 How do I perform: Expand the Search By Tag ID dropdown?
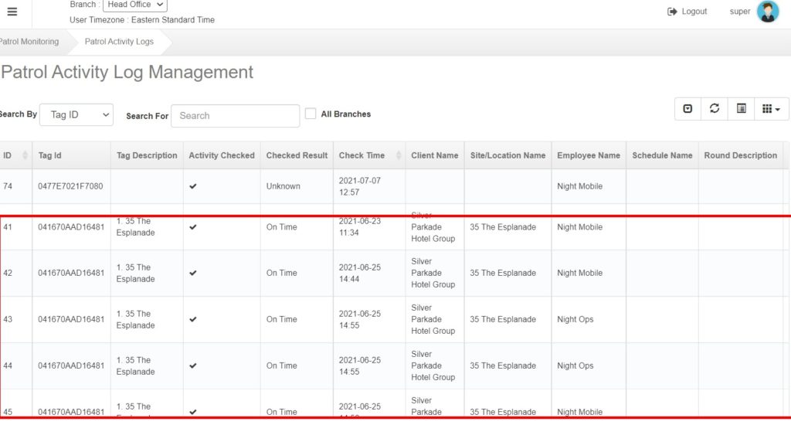pos(76,115)
